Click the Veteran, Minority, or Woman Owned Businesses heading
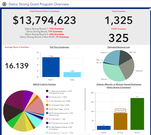Viewport: 151px width, 135px height. click(119, 86)
